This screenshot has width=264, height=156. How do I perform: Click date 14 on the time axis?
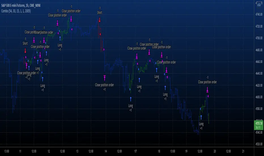[106, 151]
